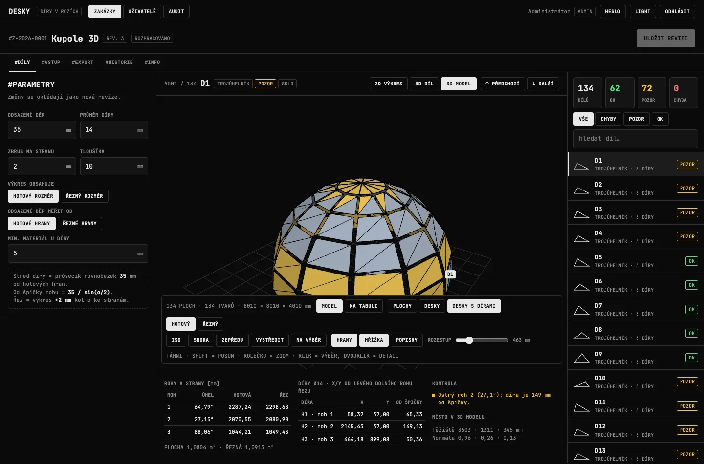The width and height of the screenshot is (704, 464).
Task: Filter parts list by Pozor
Action: (x=637, y=119)
